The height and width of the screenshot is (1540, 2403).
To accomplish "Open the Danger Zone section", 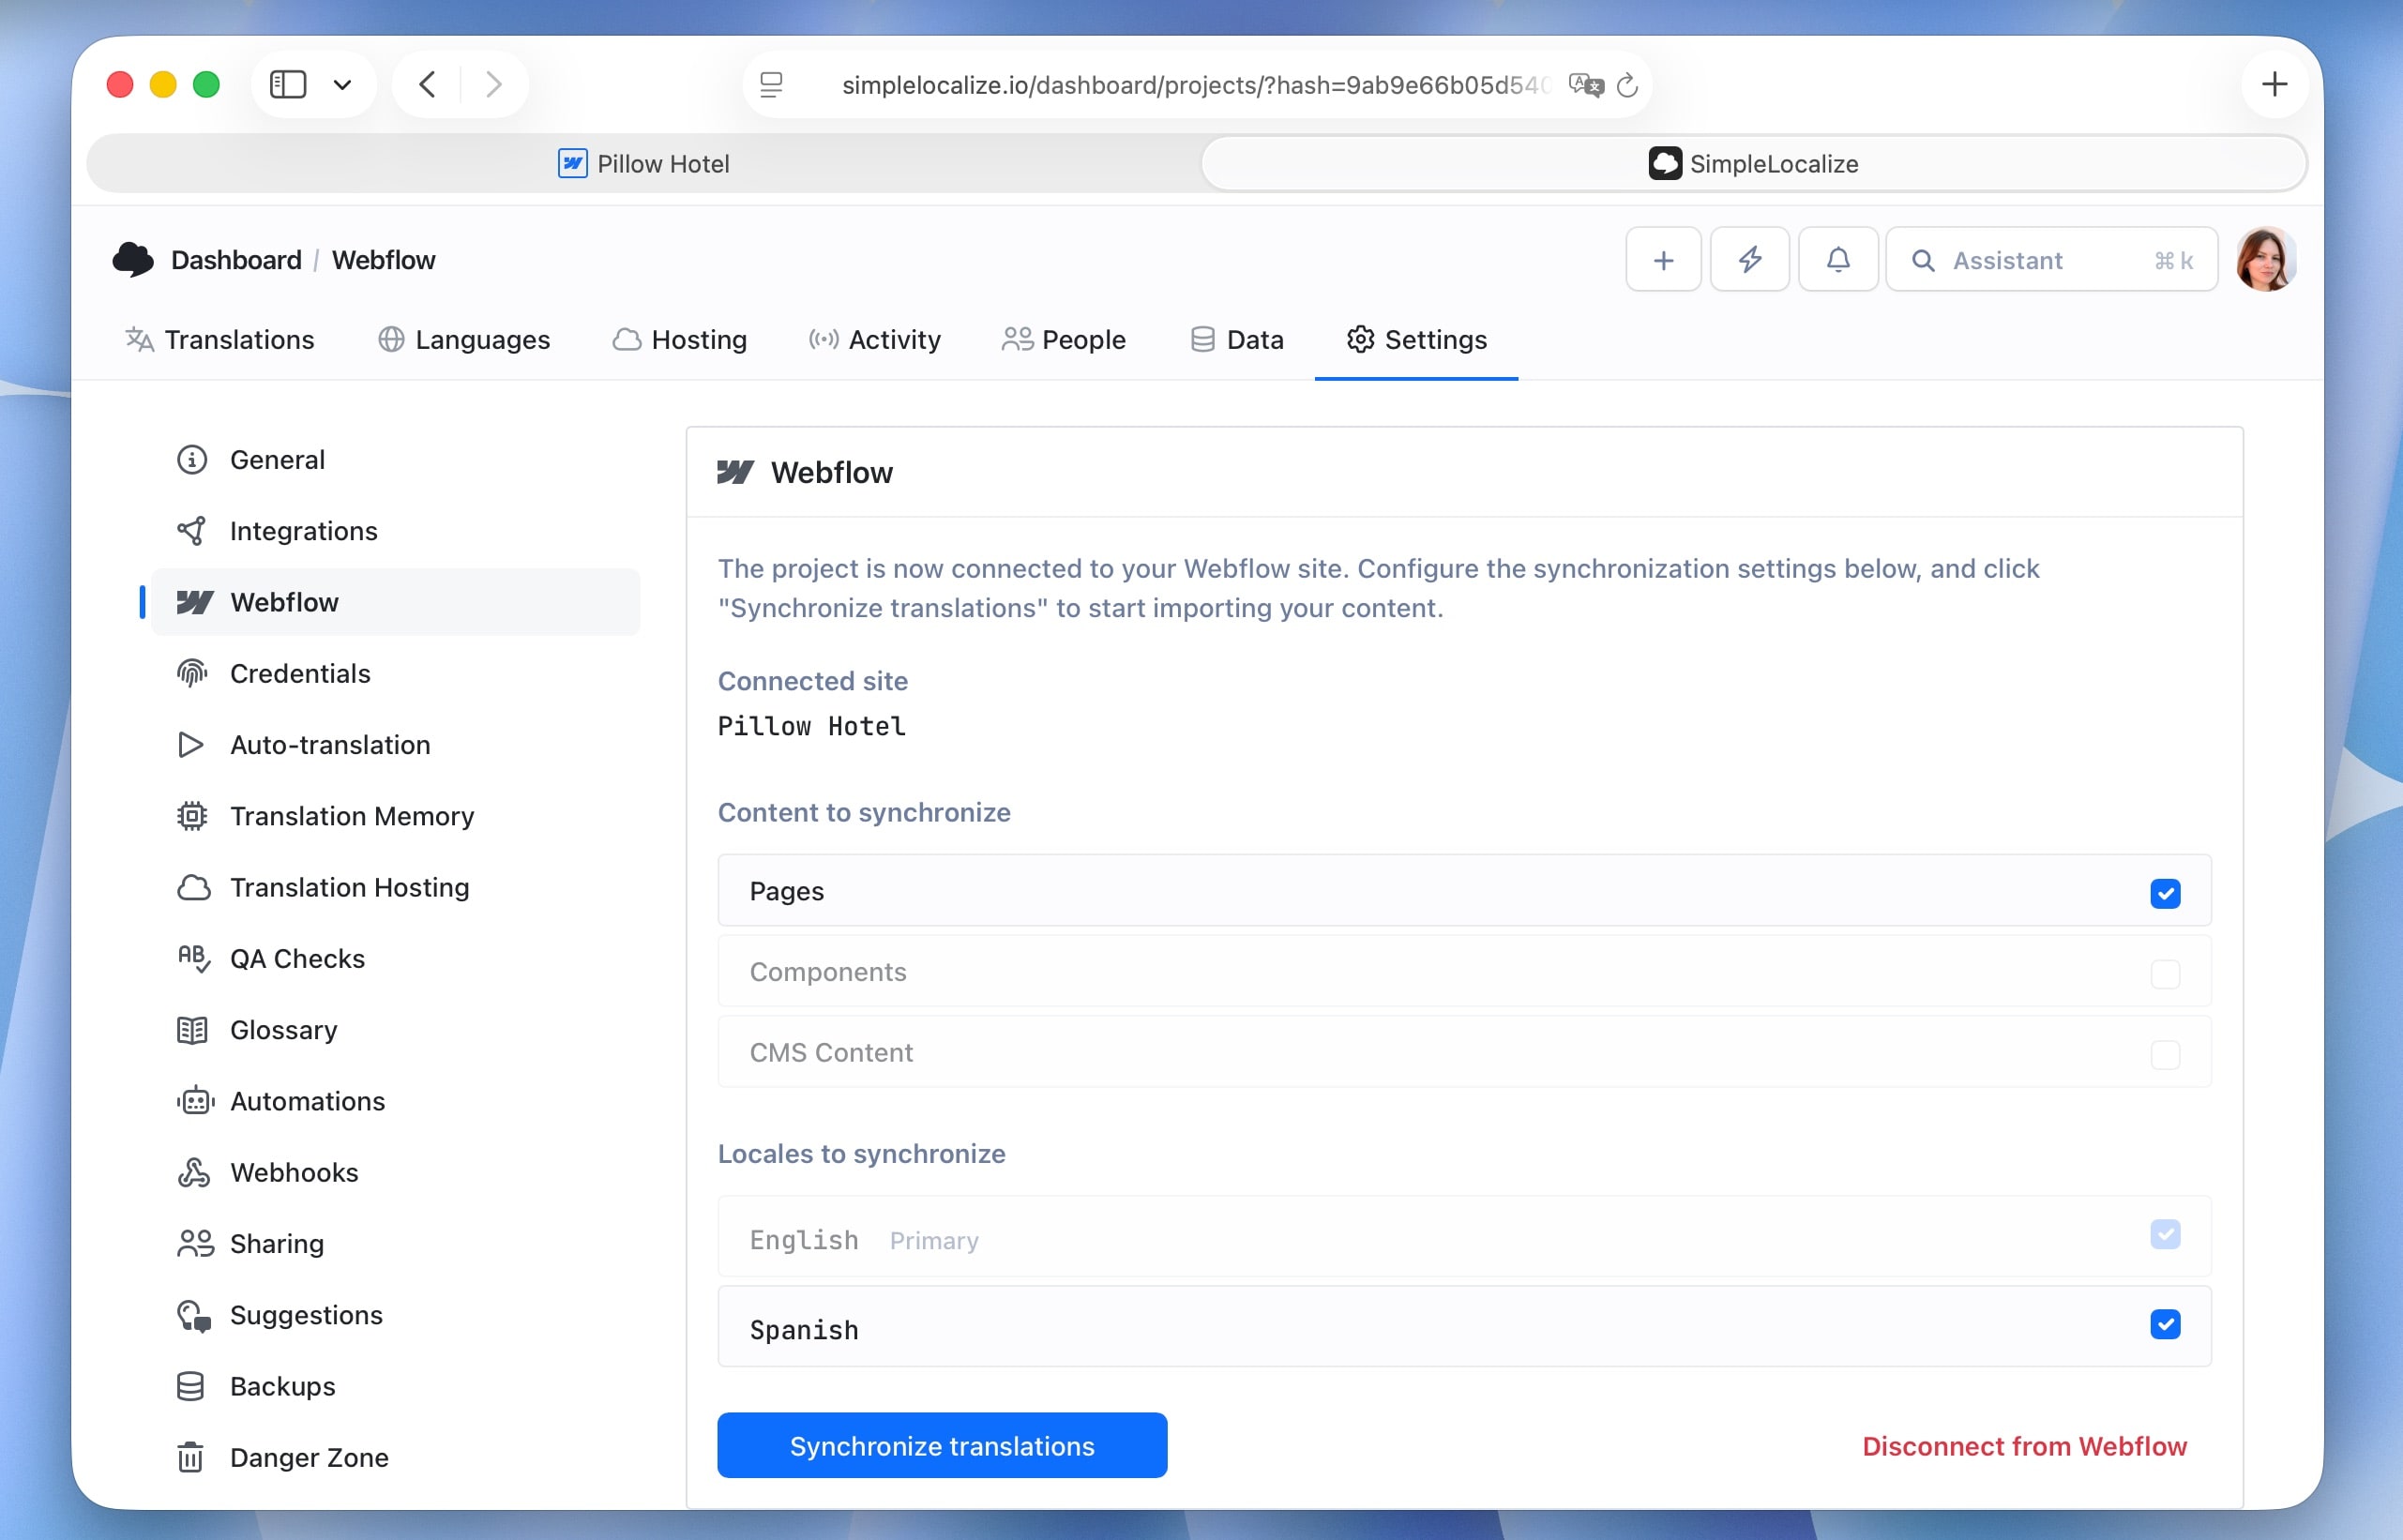I will coord(309,1457).
